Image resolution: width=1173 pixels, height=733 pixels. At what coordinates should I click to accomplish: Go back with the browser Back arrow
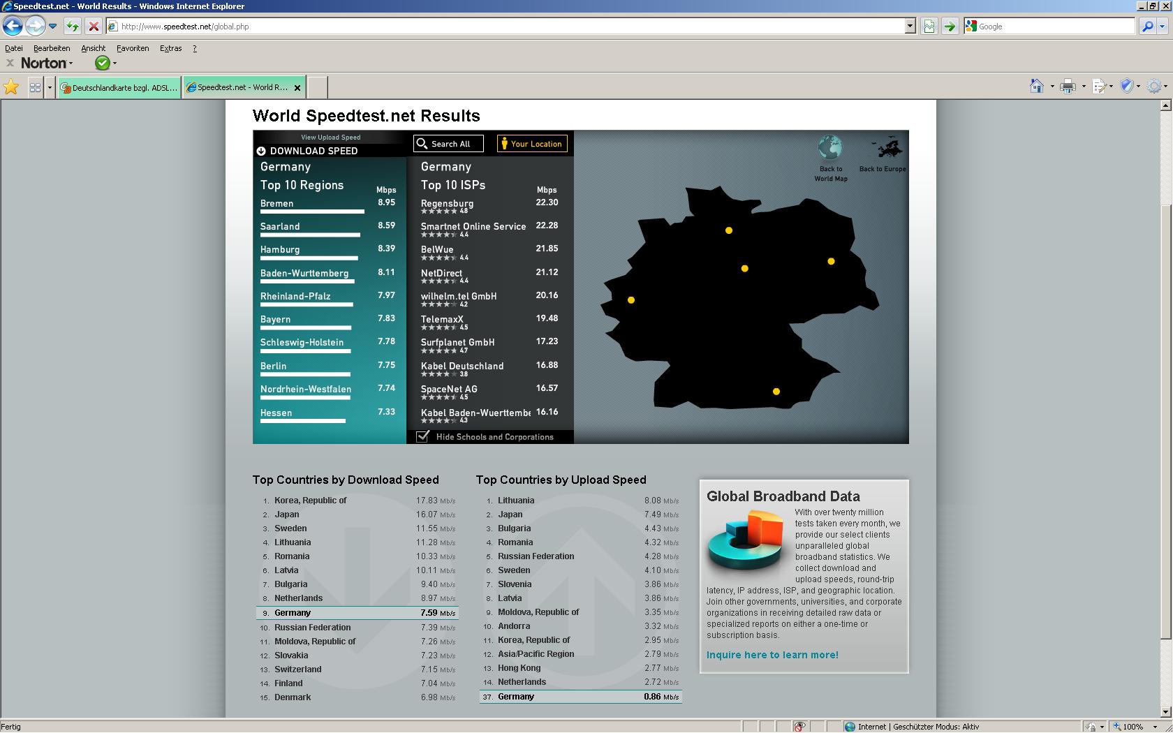[13, 27]
